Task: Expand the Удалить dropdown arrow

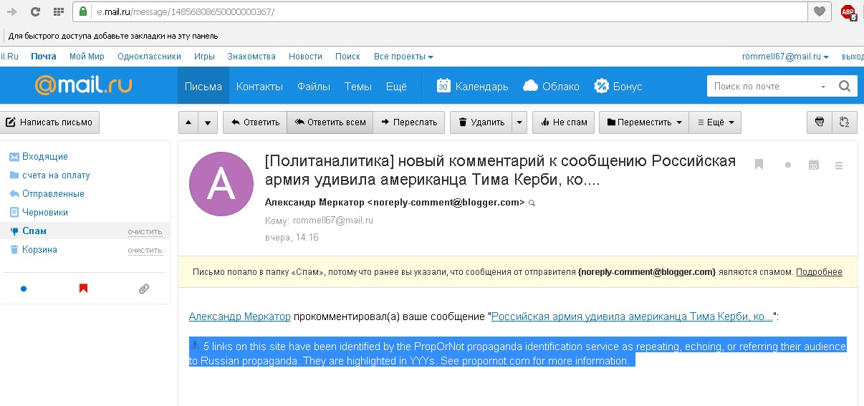Action: 520,122
